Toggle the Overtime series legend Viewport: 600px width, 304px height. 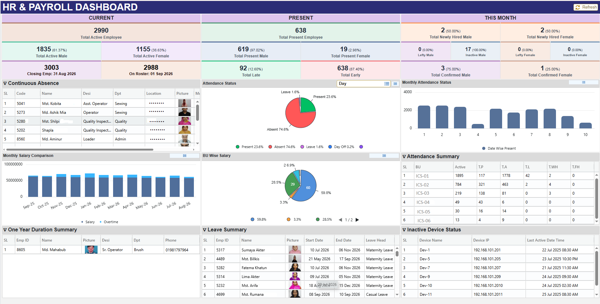click(x=109, y=222)
